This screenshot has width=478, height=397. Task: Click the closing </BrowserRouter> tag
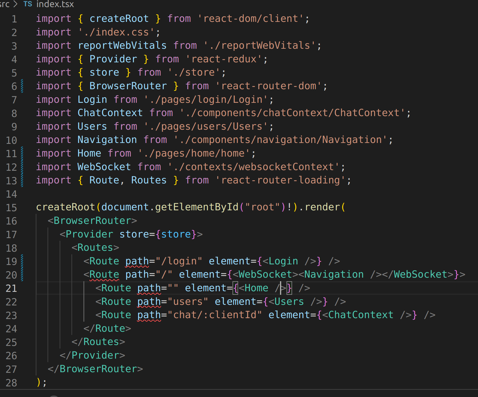pos(96,369)
